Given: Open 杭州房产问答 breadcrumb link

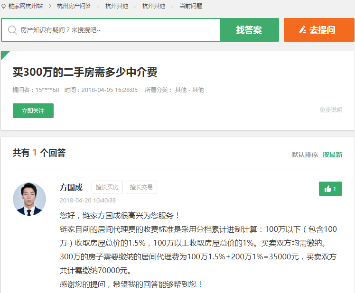Looking at the screenshot, I should coord(74,6).
